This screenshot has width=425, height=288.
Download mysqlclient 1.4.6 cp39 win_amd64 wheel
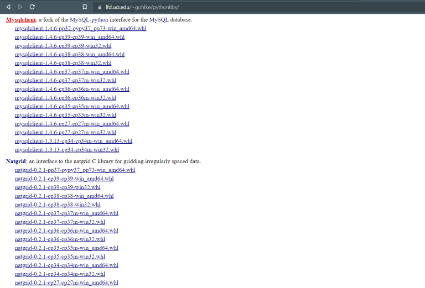69,36
